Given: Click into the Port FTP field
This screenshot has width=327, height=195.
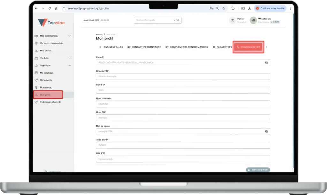Looking at the screenshot, I should pyautogui.click(x=183, y=90).
